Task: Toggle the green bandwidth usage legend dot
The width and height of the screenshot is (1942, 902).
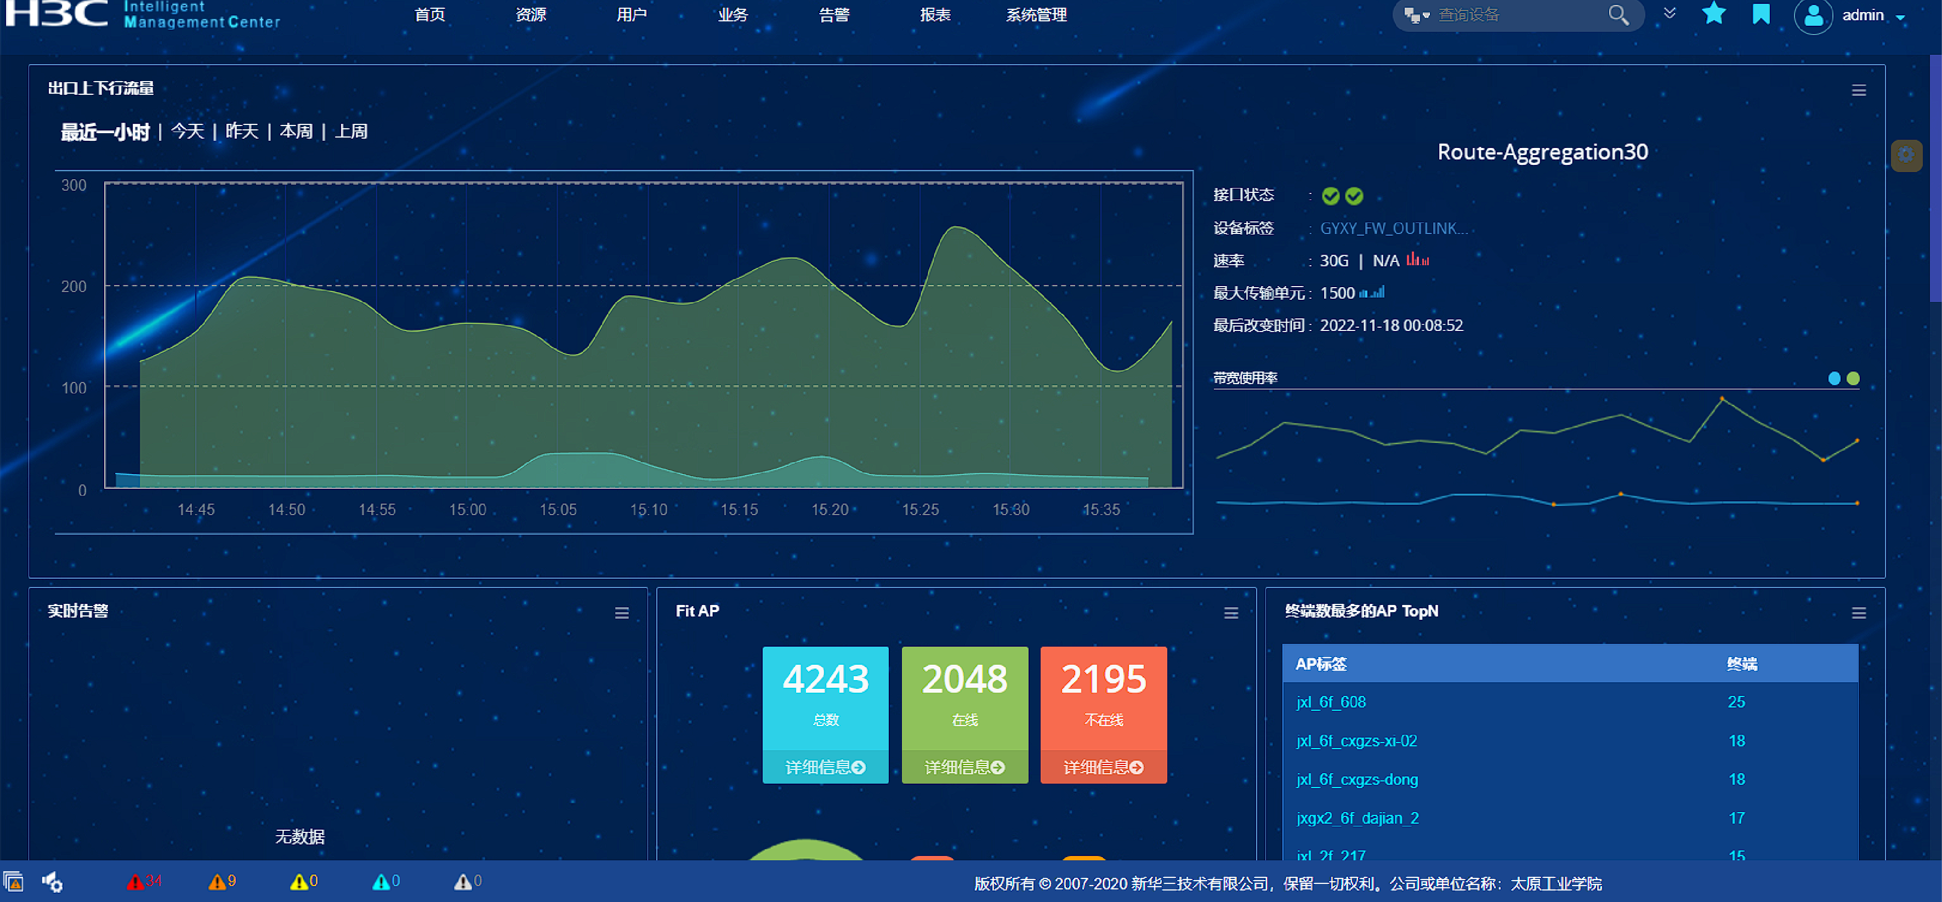Action: 1853,378
